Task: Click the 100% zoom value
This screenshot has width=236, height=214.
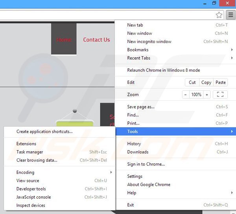Action: point(196,95)
